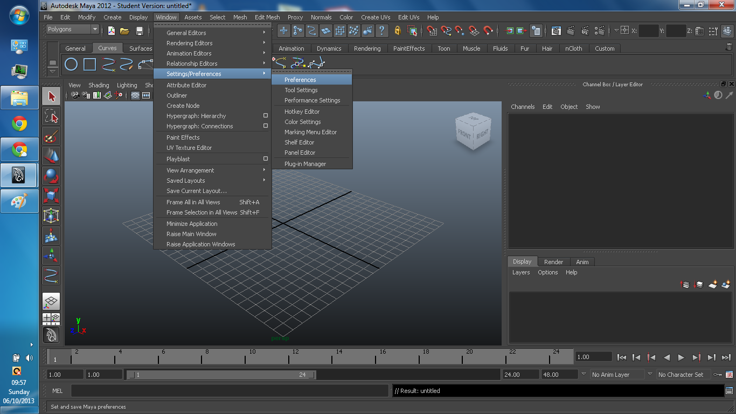Screen dimensions: 736x414
Task: Enable Snap to points magnet icon
Action: tap(460, 31)
